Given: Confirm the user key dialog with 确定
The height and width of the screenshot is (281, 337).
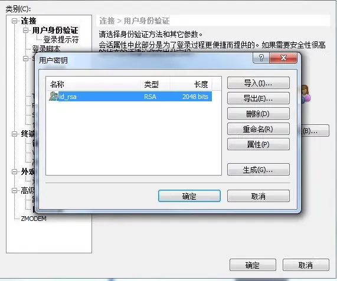Looking at the screenshot, I should coord(189,196).
